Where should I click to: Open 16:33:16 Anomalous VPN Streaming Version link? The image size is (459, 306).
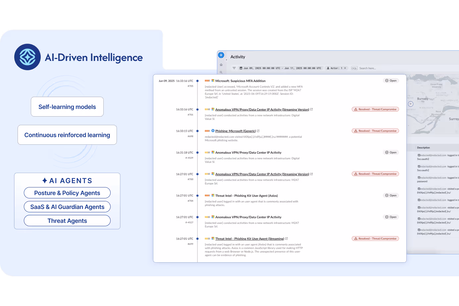tap(262, 110)
